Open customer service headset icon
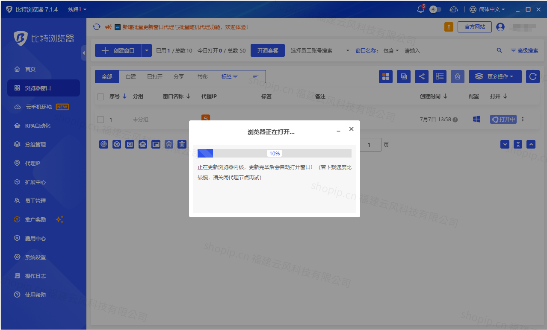 [454, 9]
